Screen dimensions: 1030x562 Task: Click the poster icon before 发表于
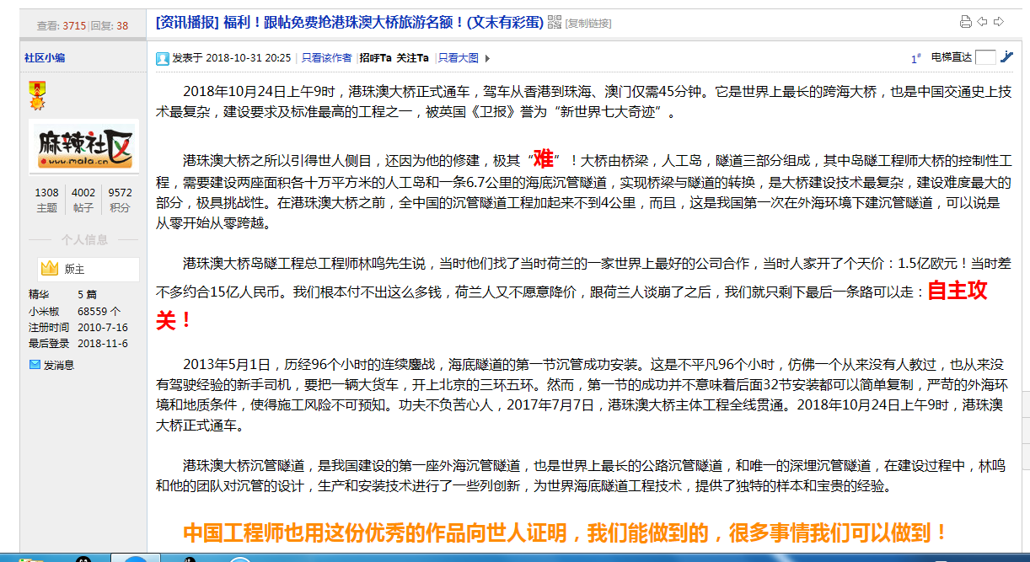click(162, 58)
